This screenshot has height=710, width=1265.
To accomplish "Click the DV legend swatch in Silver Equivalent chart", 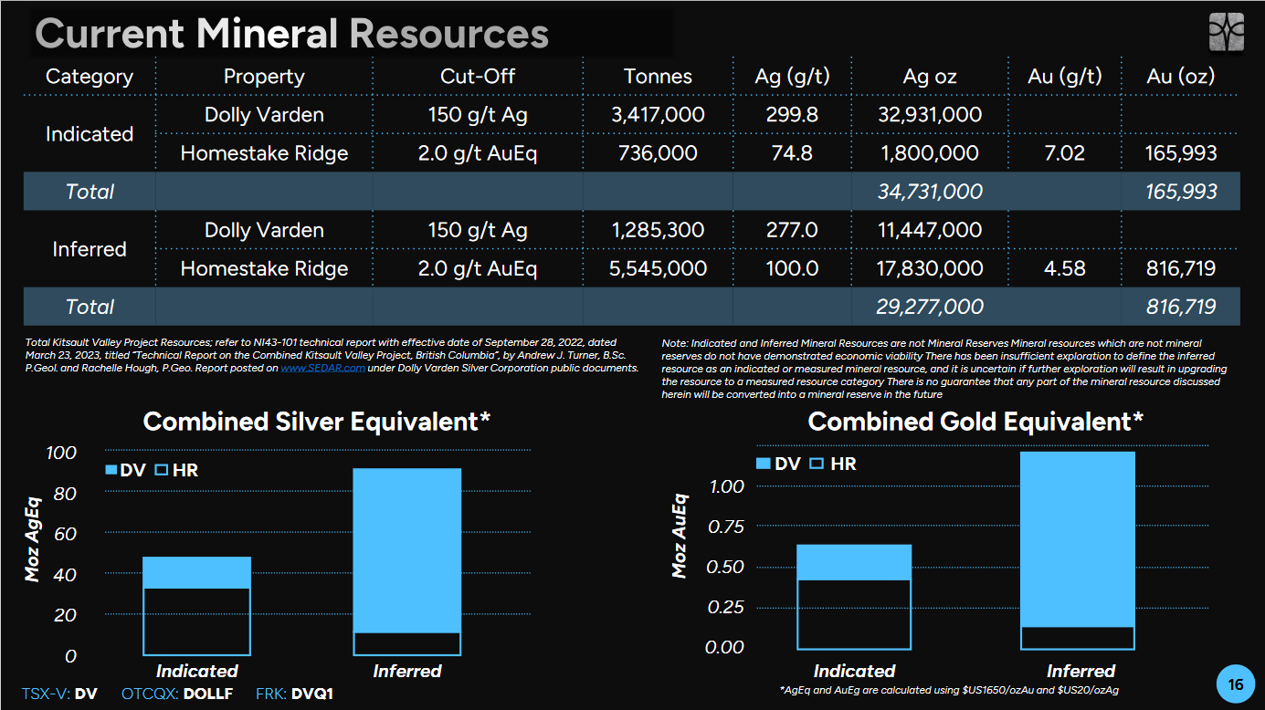I will click(x=111, y=470).
